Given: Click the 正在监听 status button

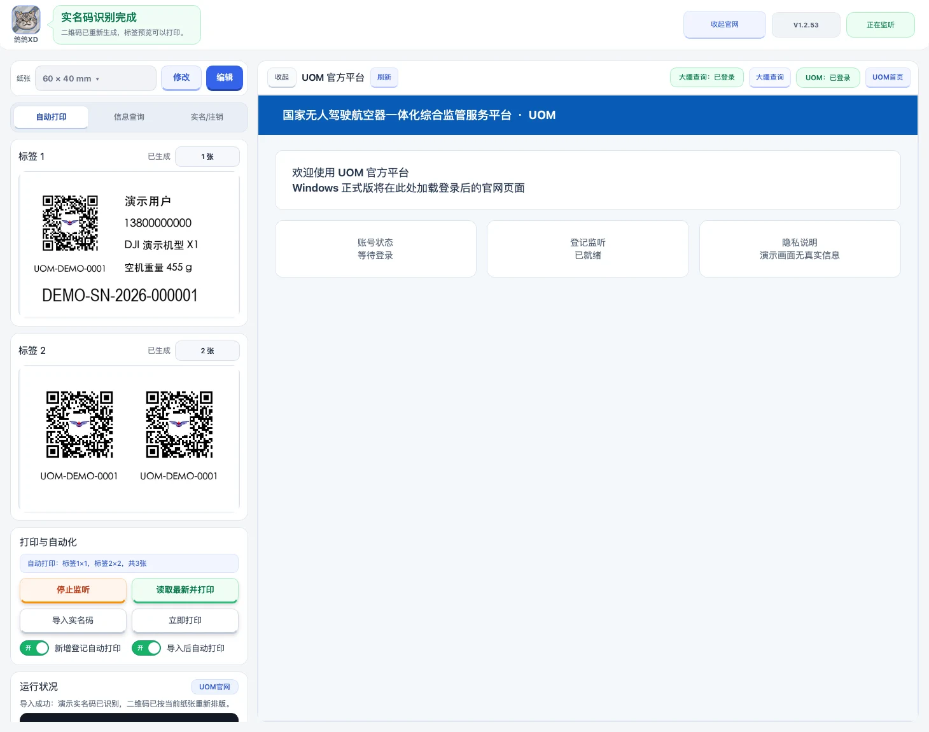Looking at the screenshot, I should (881, 25).
